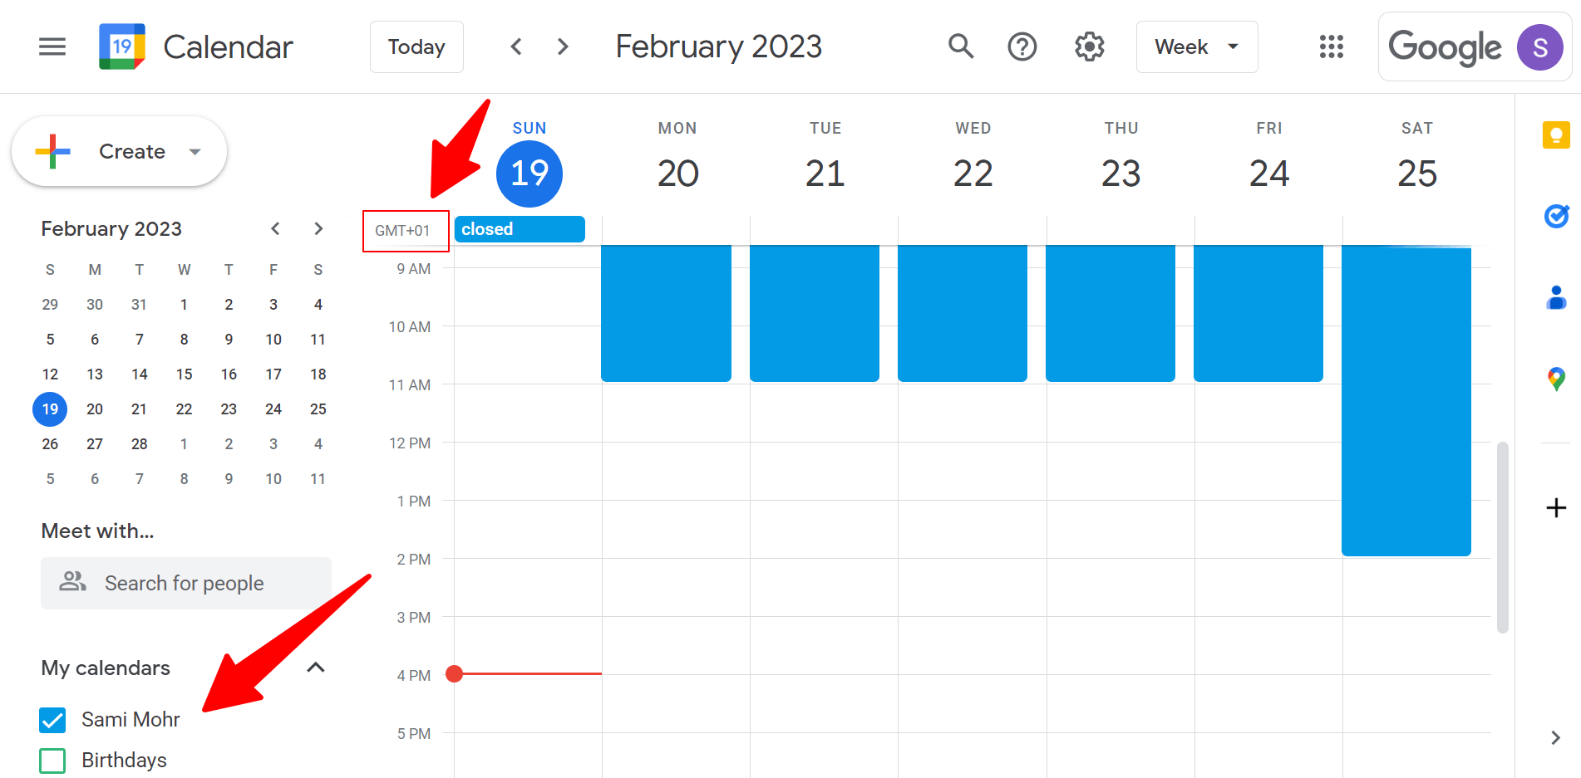1581x778 pixels.
Task: Open the Google apps launcher
Action: point(1331,46)
